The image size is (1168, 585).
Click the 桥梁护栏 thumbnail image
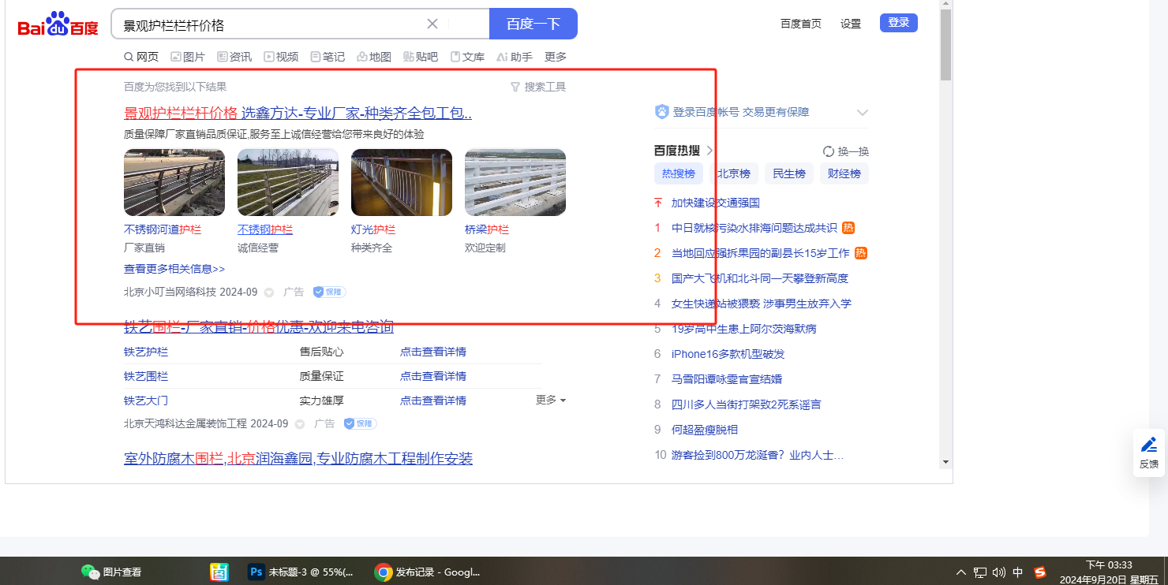point(515,183)
